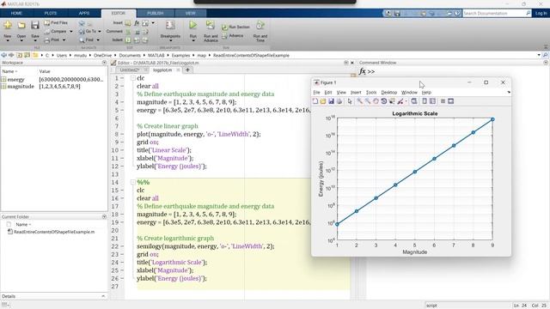Open the Brush tool color dropdown arrow in Figure 1
The height and width of the screenshot is (309, 550).
tap(406, 101)
